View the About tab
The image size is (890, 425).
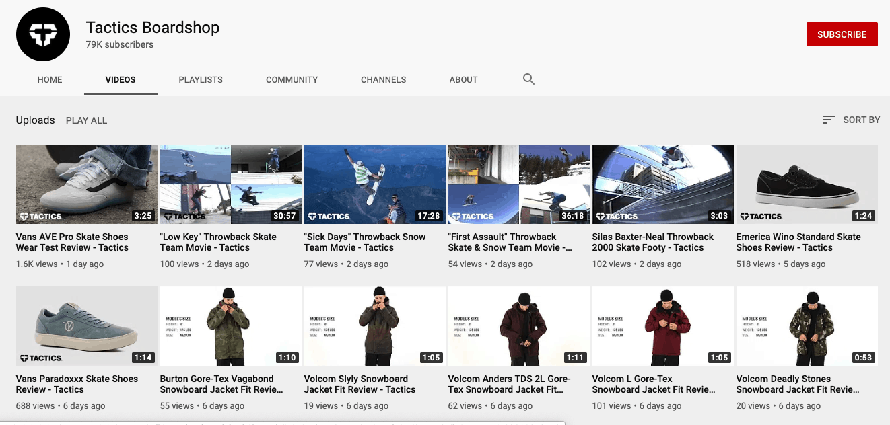point(463,79)
